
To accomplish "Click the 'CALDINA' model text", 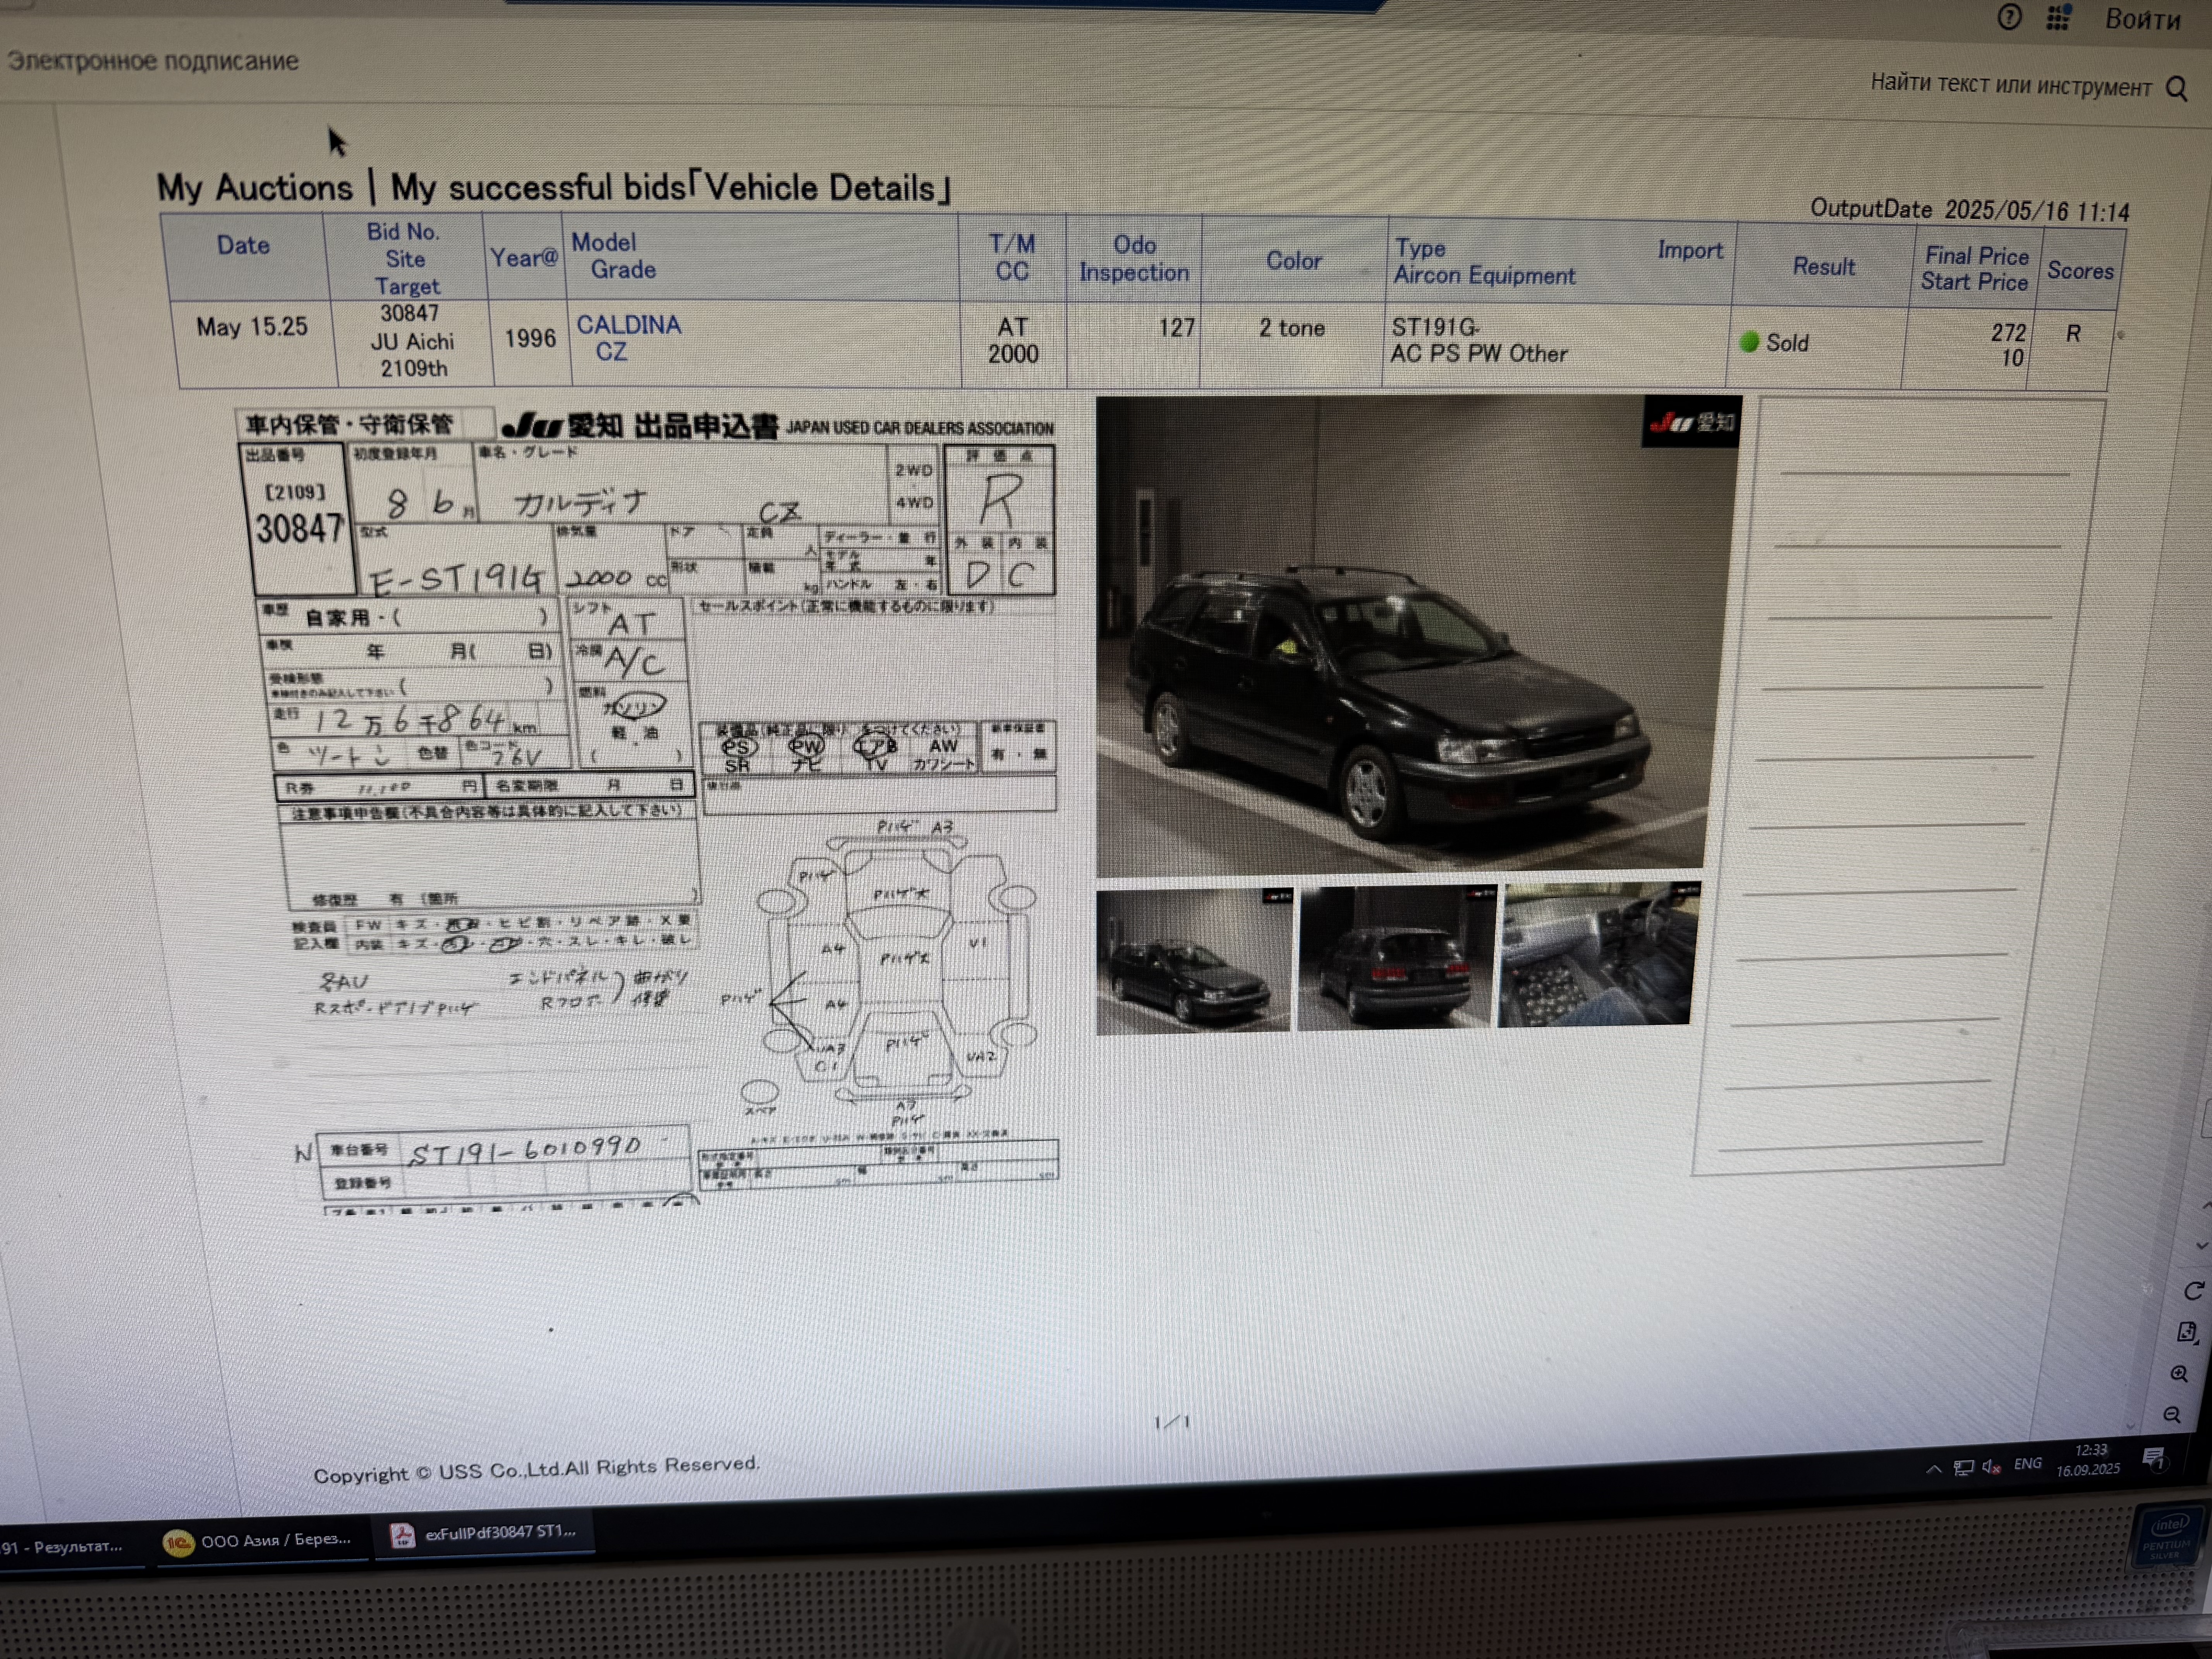I will pos(628,325).
